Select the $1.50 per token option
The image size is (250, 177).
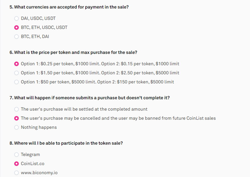16,73
